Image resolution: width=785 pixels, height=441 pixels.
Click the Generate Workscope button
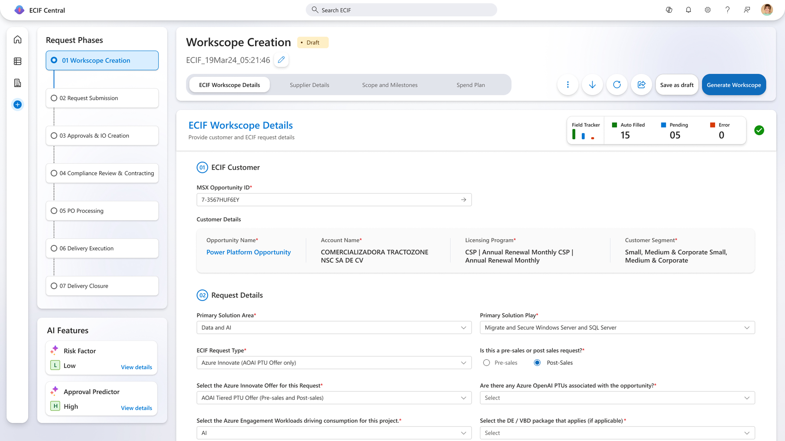pyautogui.click(x=733, y=85)
